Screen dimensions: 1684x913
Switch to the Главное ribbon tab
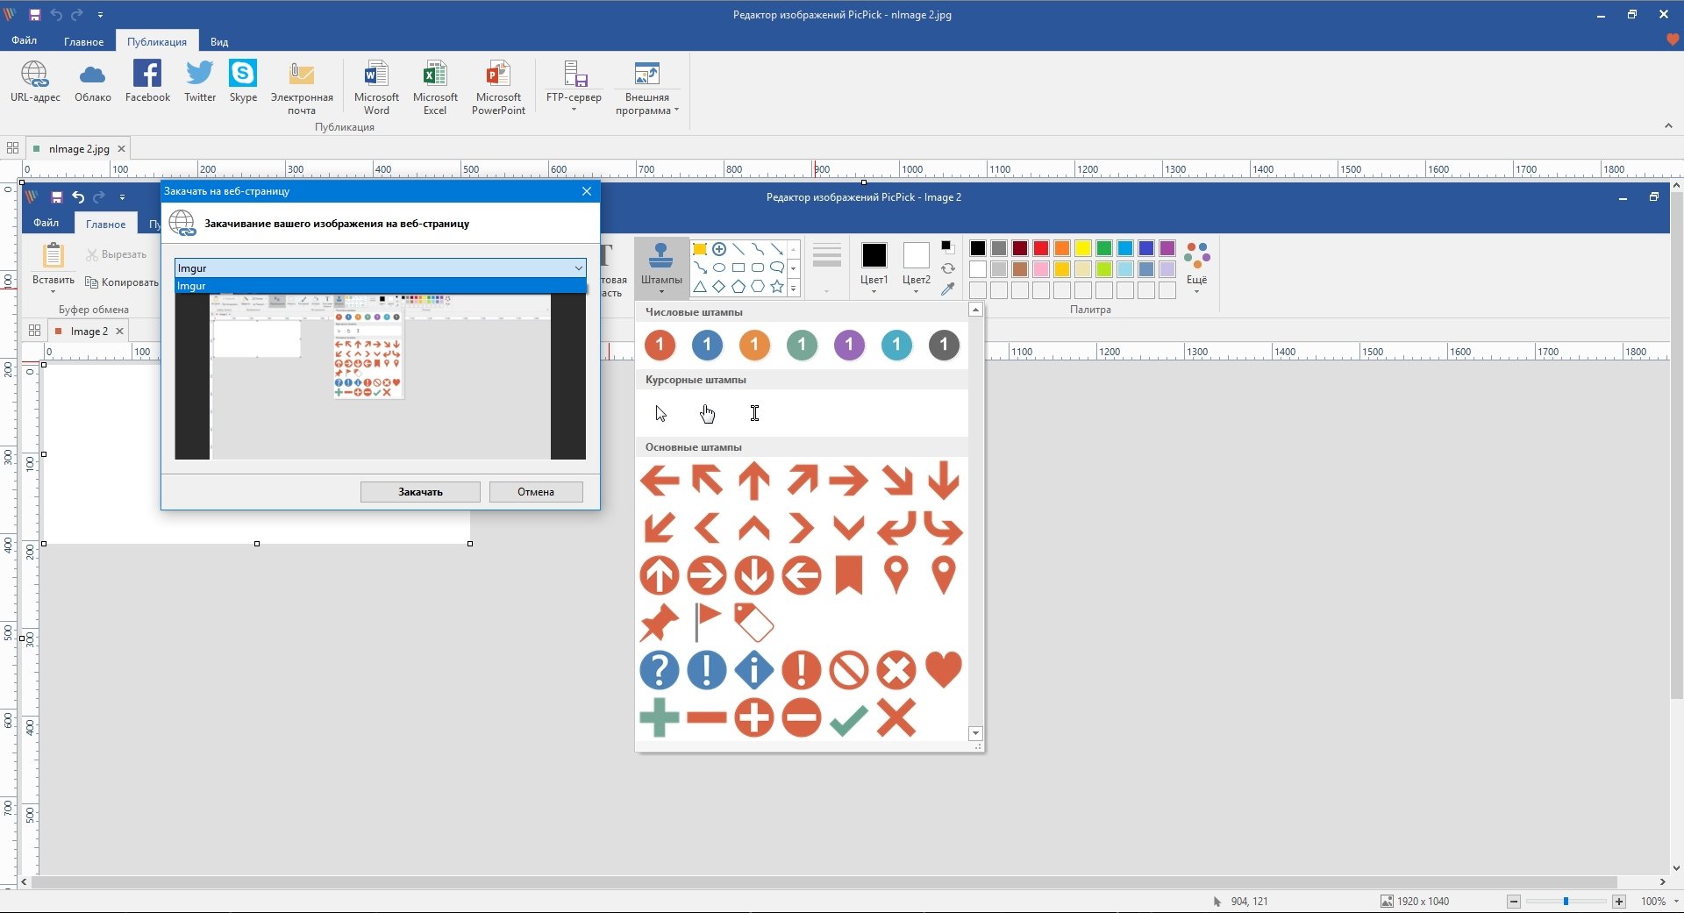(83, 41)
